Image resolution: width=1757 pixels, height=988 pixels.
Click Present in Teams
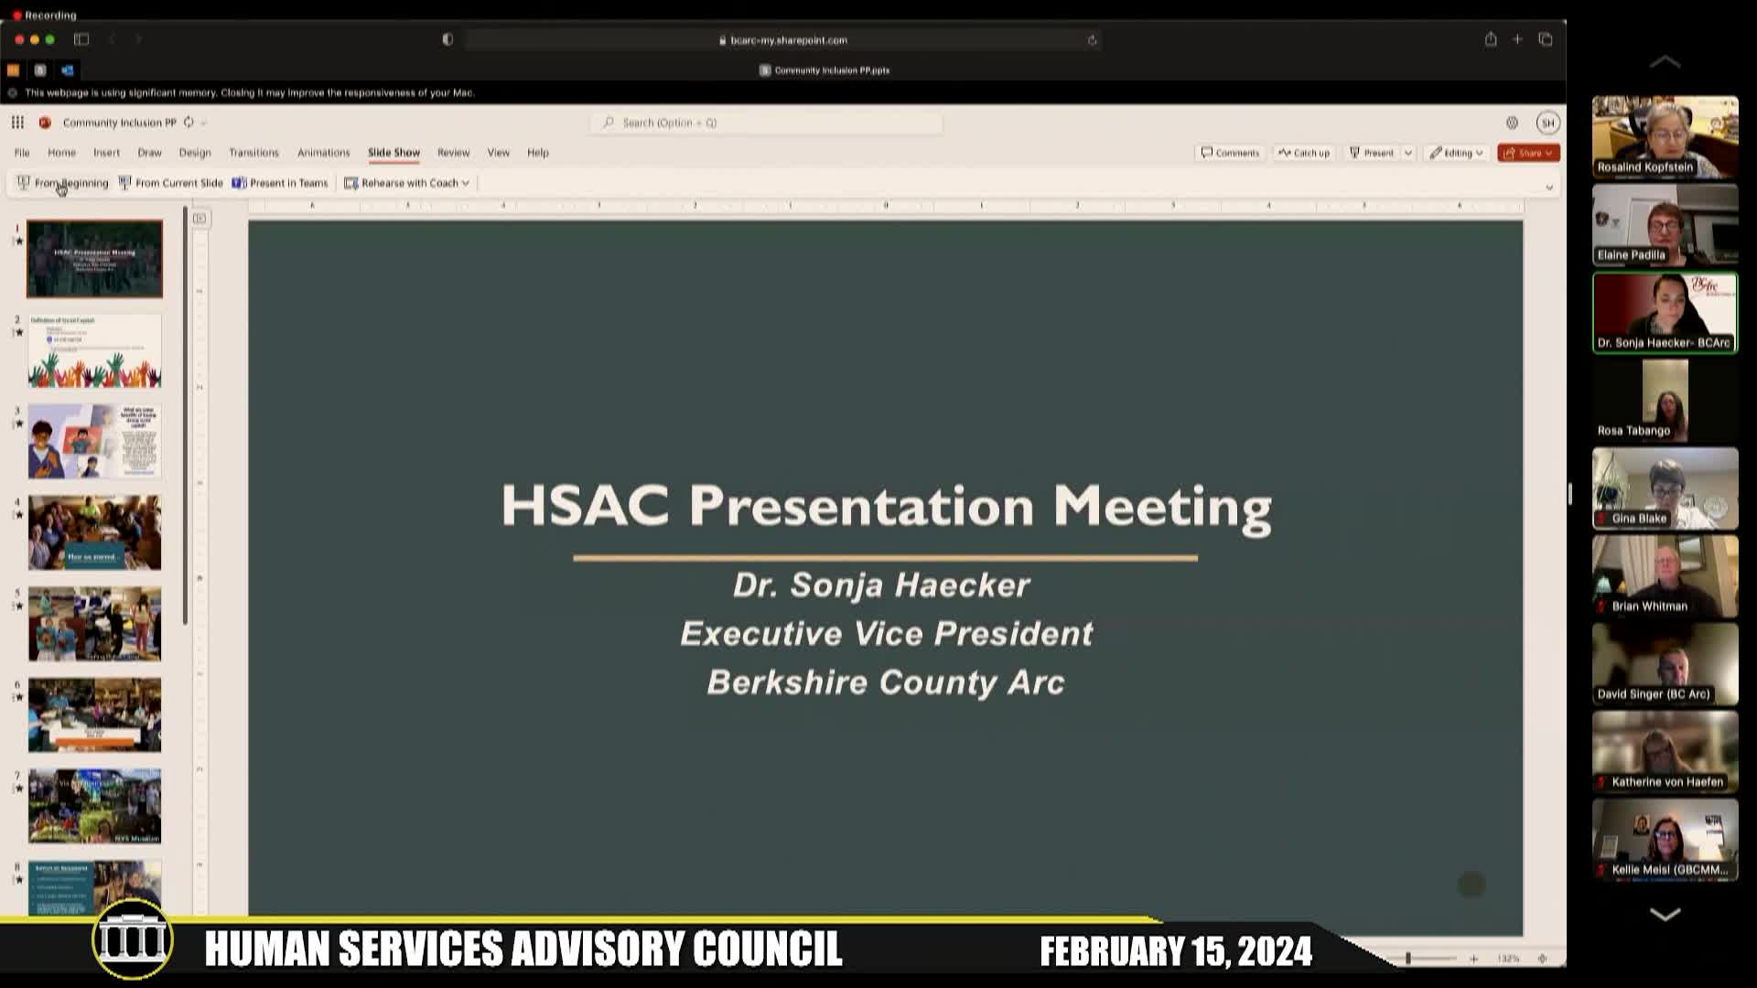[280, 183]
